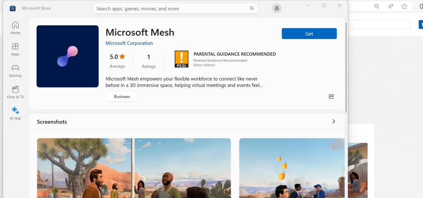Image resolution: width=423 pixels, height=198 pixels.
Task: Click the search magnifier icon
Action: pyautogui.click(x=252, y=8)
